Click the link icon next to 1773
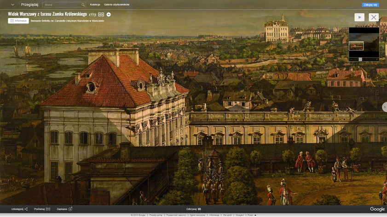387x217 pixels. (x=101, y=15)
